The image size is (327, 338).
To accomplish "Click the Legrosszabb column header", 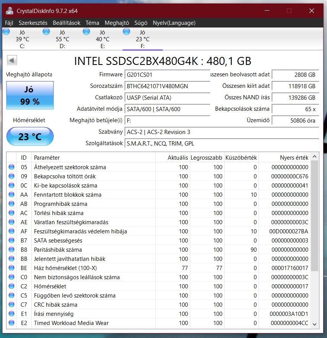I will (207, 158).
